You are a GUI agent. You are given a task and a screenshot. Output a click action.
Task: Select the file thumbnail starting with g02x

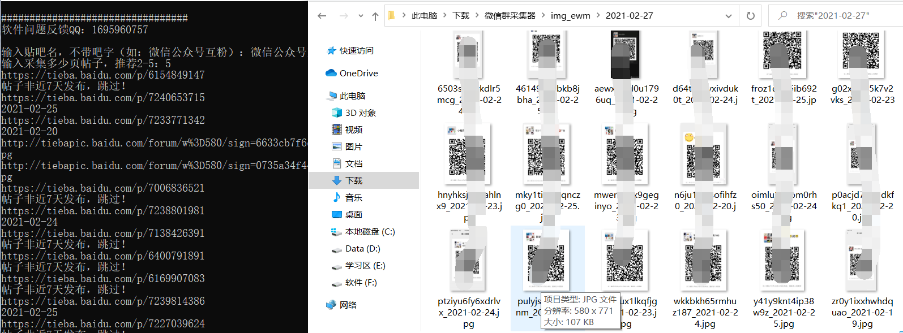pyautogui.click(x=862, y=55)
